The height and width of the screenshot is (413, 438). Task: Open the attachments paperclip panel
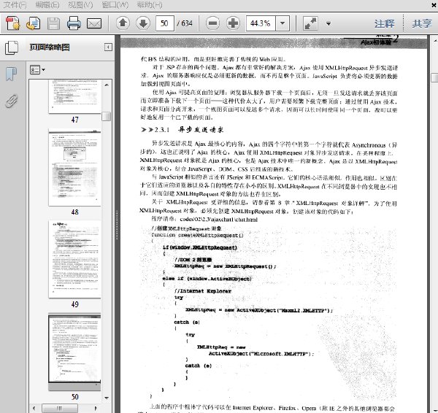click(x=12, y=101)
